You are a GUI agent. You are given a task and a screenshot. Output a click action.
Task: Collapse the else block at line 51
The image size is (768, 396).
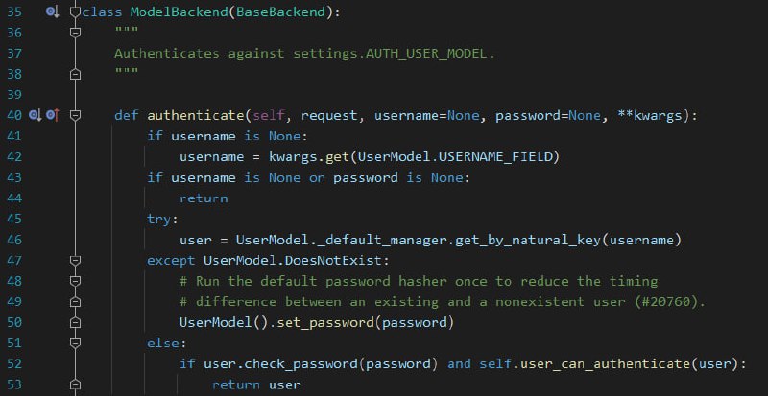coord(75,343)
